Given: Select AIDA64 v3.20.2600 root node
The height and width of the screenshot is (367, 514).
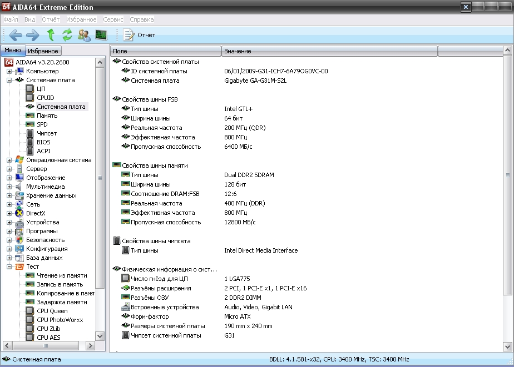Looking at the screenshot, I should (x=43, y=62).
